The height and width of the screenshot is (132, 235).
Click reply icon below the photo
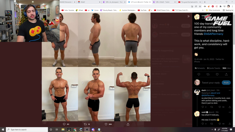click(64, 124)
